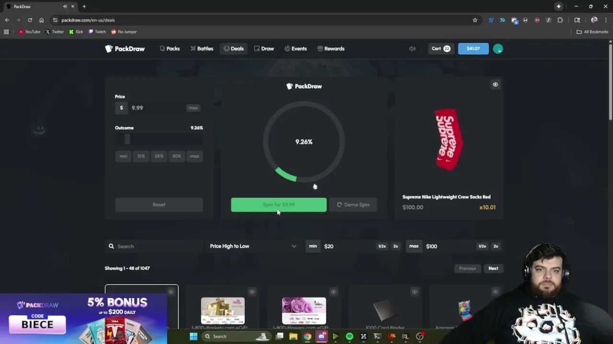Screen dimensions: 613x344
Task: Open the Twitch bookmark
Action: (97, 32)
